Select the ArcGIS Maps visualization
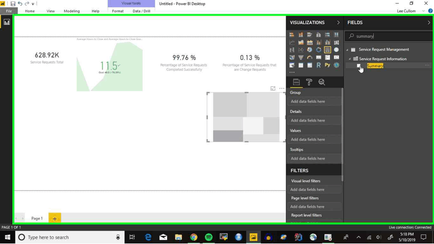 [336, 65]
